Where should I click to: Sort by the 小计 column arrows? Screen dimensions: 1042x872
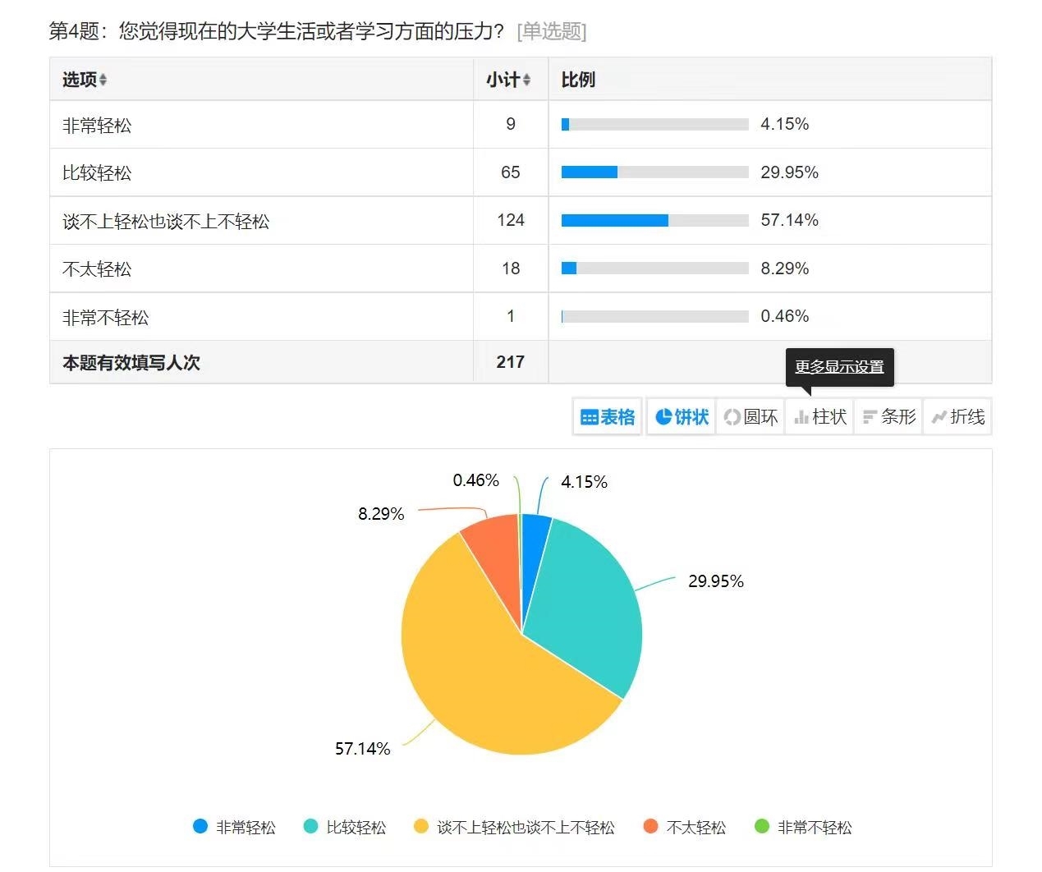tap(526, 80)
